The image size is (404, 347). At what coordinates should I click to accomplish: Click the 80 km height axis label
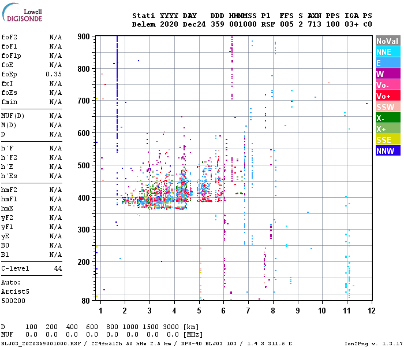click(85, 301)
